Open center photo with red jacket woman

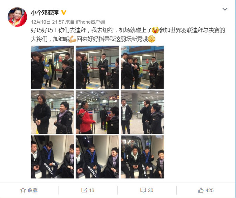click(97, 112)
